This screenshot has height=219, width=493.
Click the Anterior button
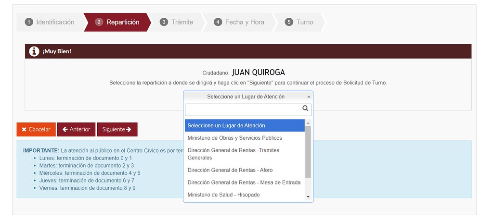[x=76, y=130]
